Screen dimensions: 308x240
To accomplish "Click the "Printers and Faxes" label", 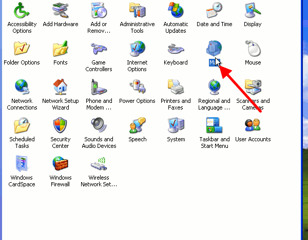I will click(x=176, y=104).
